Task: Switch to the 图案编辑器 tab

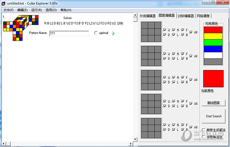Action: pyautogui.click(x=167, y=15)
